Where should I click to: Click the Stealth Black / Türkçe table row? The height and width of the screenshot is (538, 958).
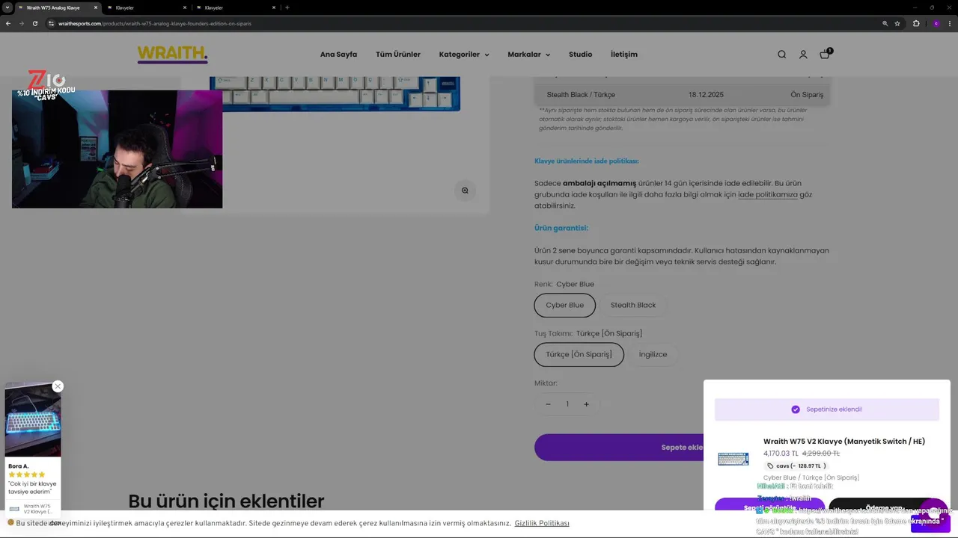(x=682, y=95)
